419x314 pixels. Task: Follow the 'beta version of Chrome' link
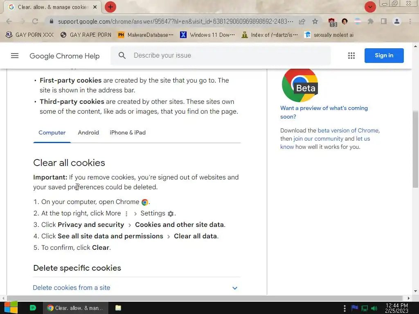[349, 130]
